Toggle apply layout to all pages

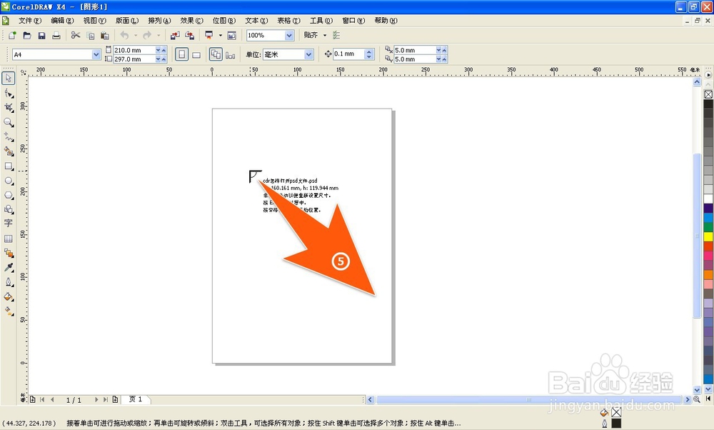[216, 54]
